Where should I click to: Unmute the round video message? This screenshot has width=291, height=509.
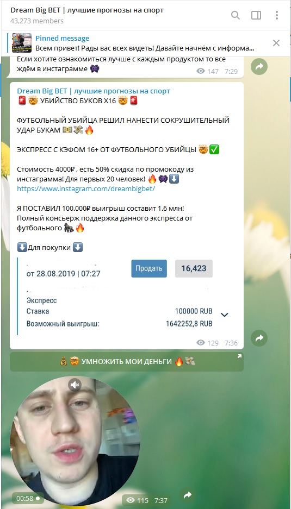pos(75,385)
